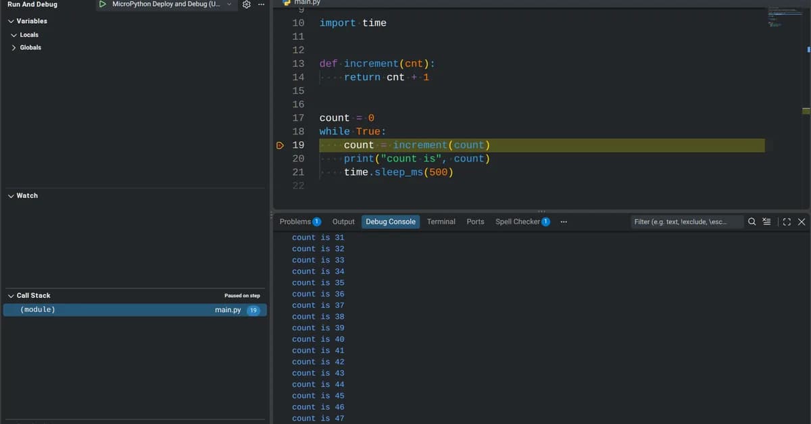
Task: Collapse the Variables section
Action: [11, 21]
